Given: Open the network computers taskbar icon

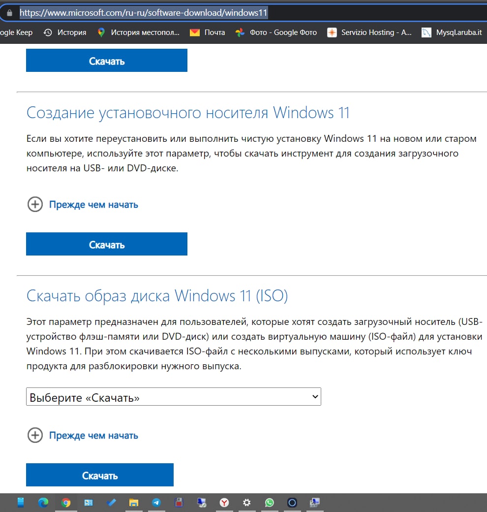Looking at the screenshot, I should (x=315, y=503).
